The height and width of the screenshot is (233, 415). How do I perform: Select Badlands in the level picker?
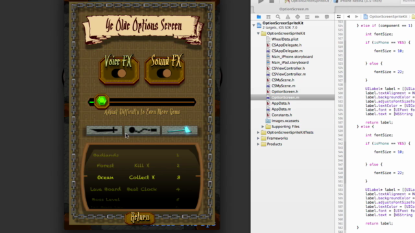click(106, 155)
